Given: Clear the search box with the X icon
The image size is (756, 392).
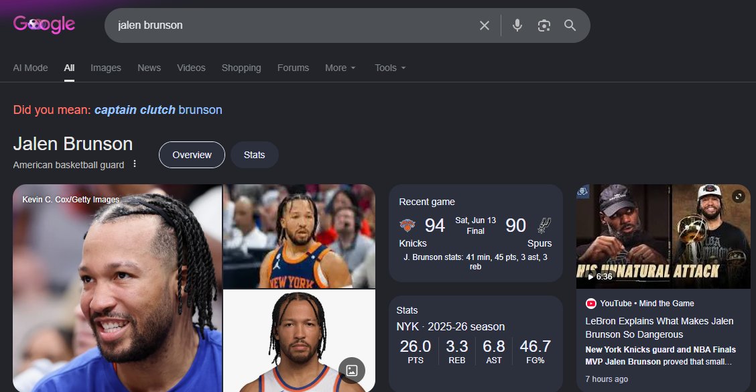Looking at the screenshot, I should (x=485, y=25).
